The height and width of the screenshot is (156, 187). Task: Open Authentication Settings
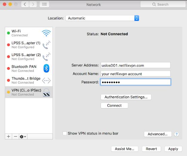[x=126, y=97]
